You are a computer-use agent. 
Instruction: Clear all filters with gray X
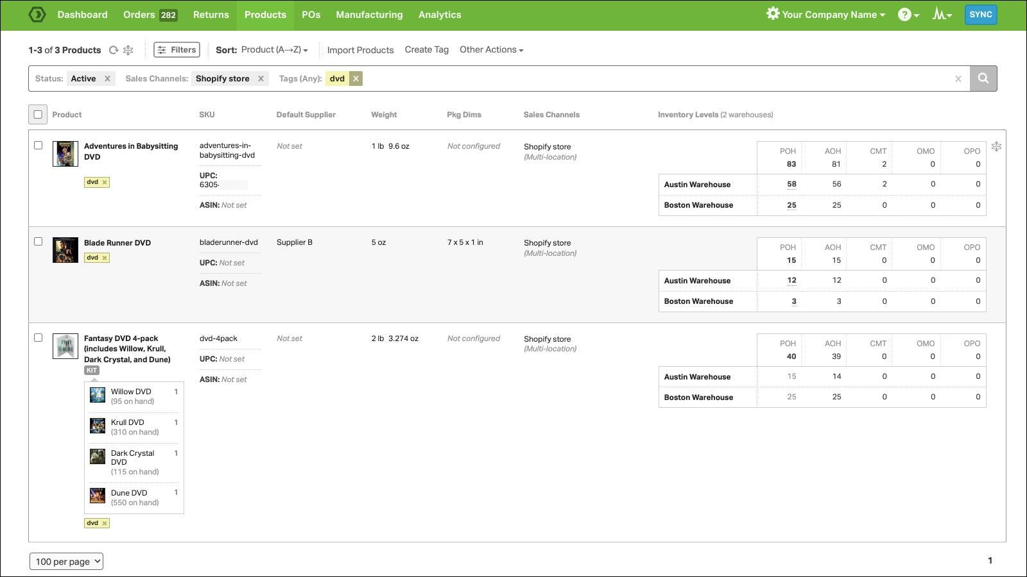(958, 79)
